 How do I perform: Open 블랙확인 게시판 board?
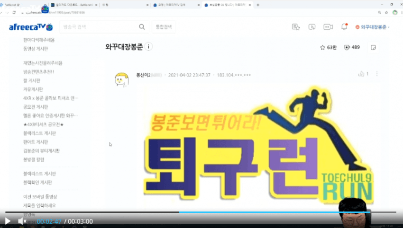point(37,182)
